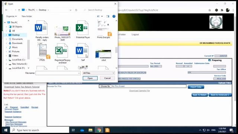Select Videos in navigation tree
This screenshot has width=238, height=134.
click(13, 55)
